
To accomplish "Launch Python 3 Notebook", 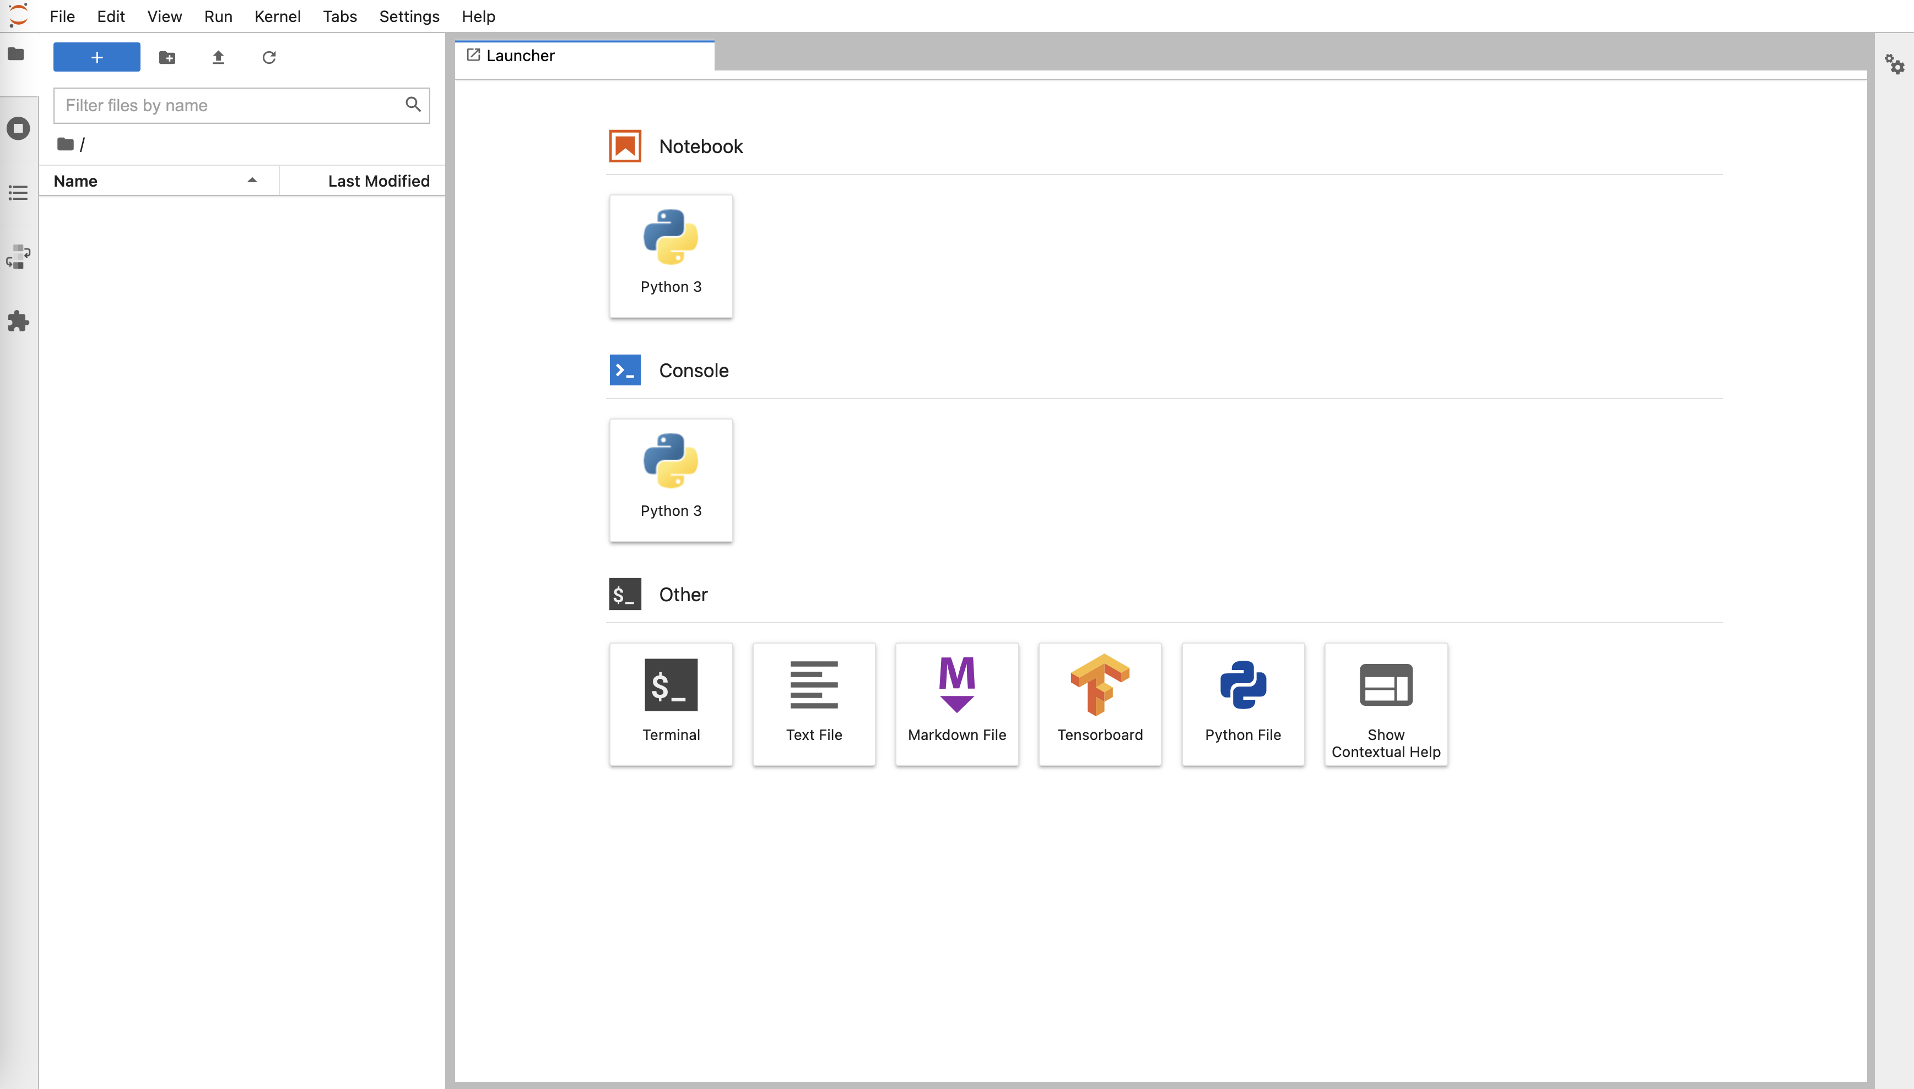I will [671, 257].
